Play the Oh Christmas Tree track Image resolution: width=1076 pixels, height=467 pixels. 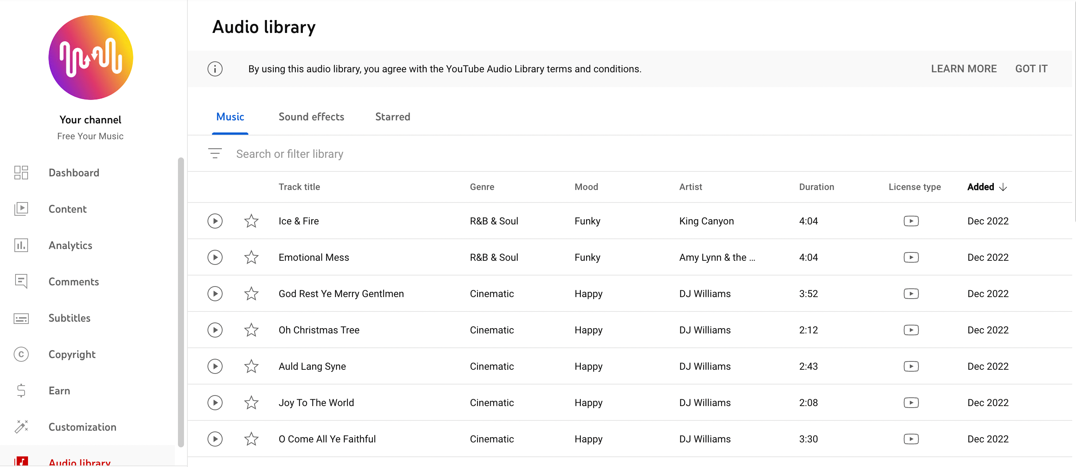[x=215, y=330]
